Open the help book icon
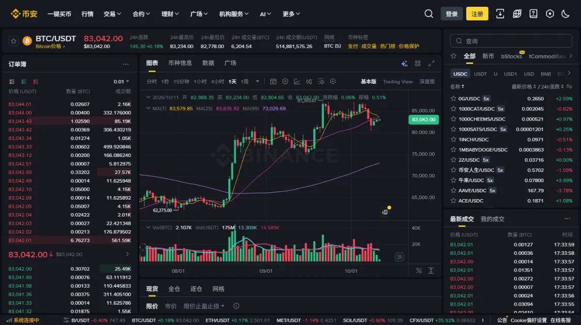Viewport: 581px width, 325px height. pyautogui.click(x=534, y=14)
